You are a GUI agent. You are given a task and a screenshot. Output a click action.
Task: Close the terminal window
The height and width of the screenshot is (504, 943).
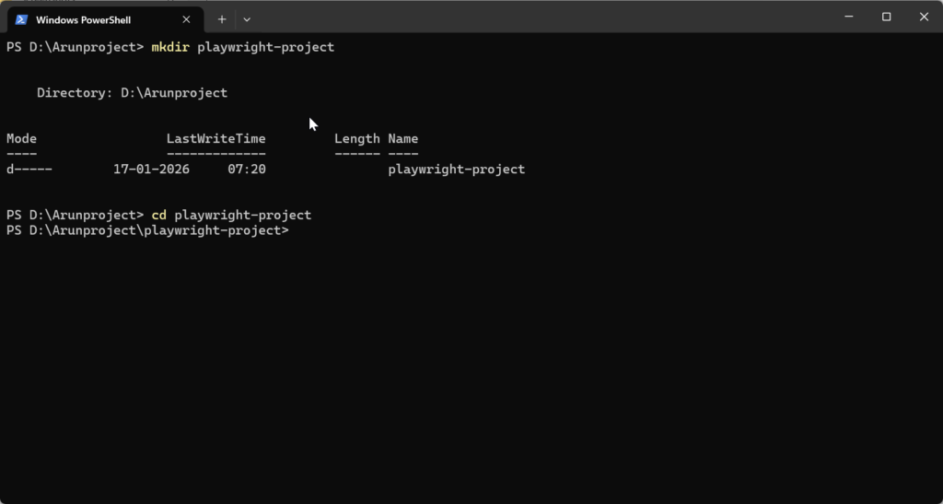pos(924,17)
